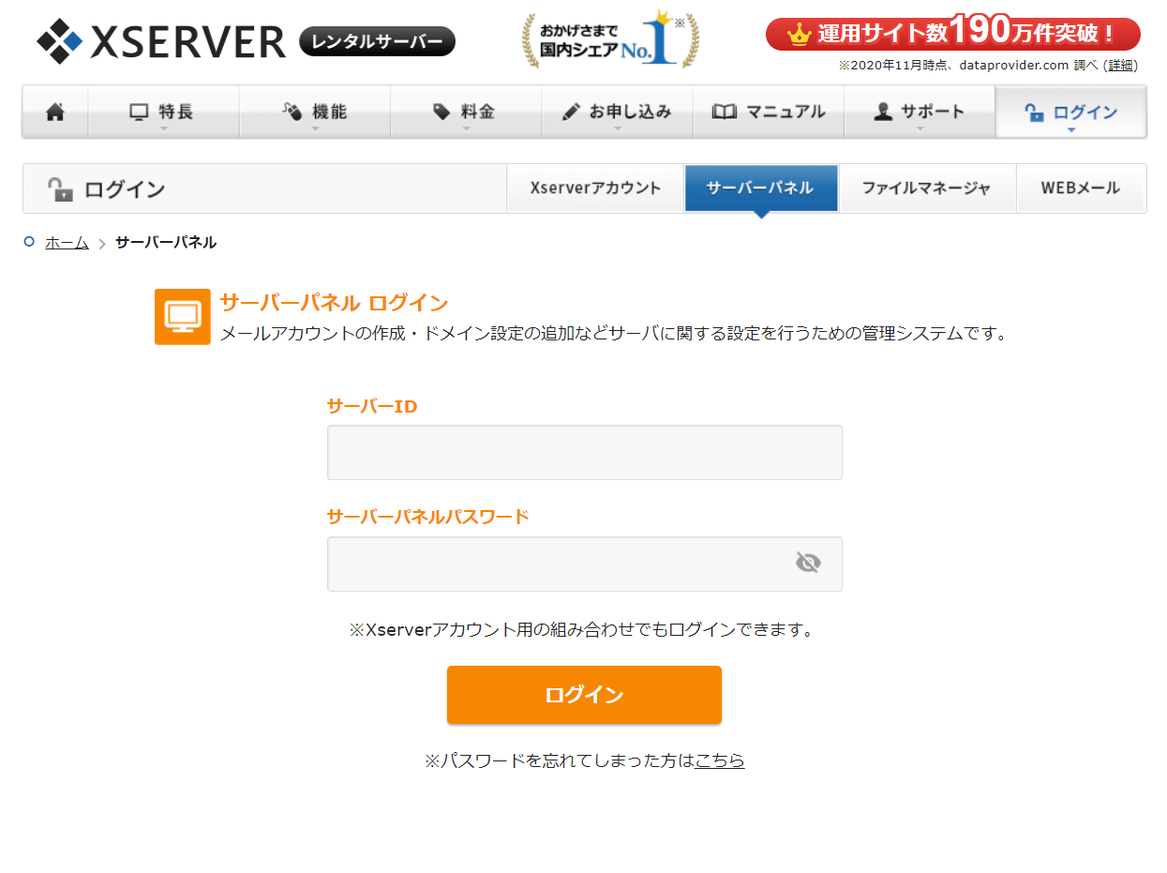Click the サーバーパネル breadcrumb text

click(166, 243)
